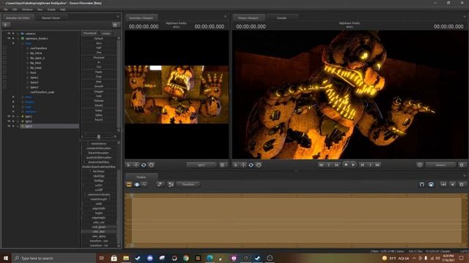Open the File menu
Viewport: 469px width, 263px height.
pos(6,9)
